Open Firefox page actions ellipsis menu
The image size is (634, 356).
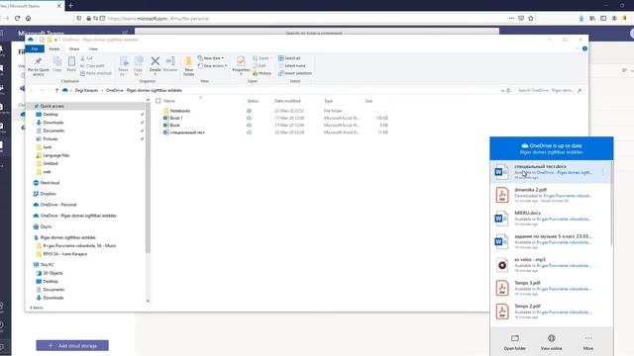tap(511, 18)
